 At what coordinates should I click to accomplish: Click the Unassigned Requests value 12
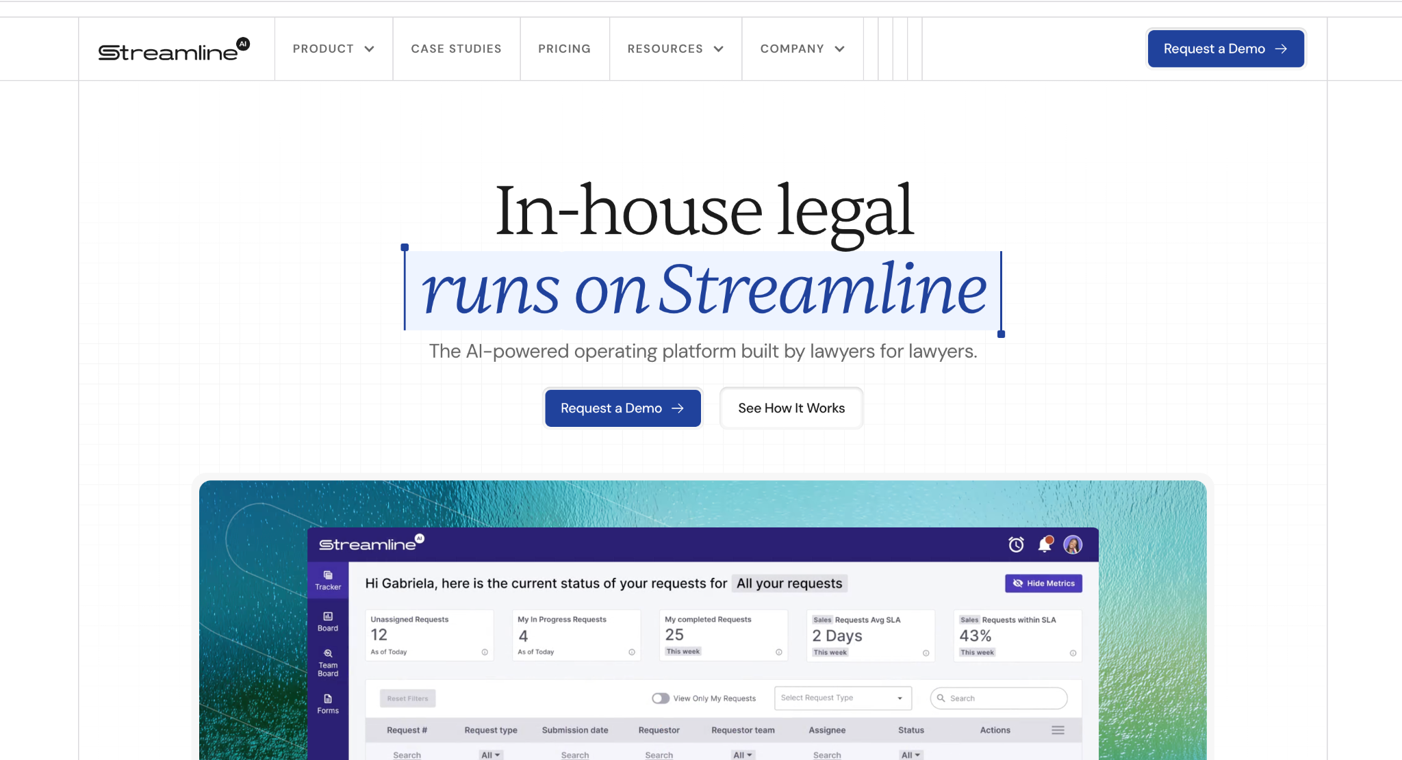379,635
